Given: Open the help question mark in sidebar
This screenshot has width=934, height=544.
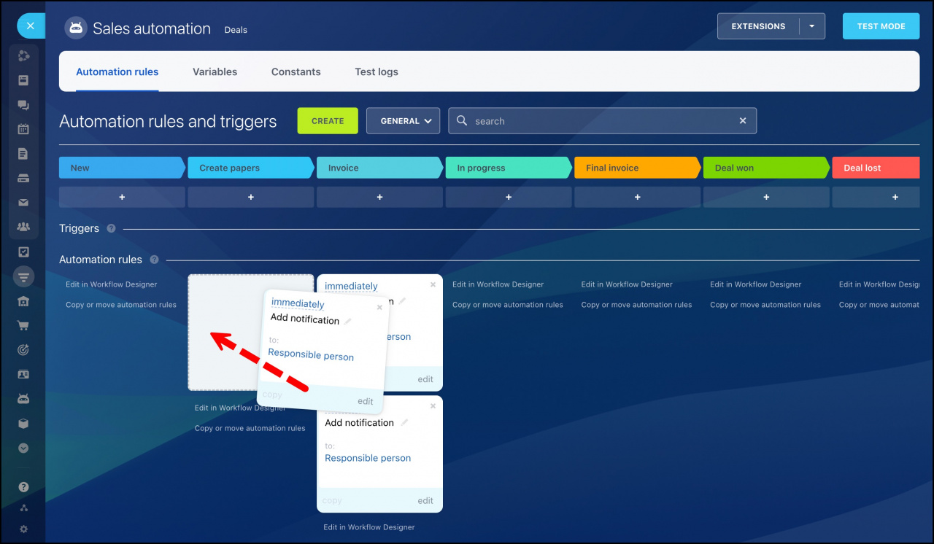Looking at the screenshot, I should point(23,486).
